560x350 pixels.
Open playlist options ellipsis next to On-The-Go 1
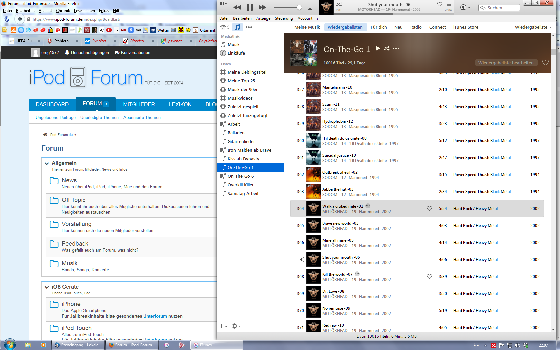396,48
